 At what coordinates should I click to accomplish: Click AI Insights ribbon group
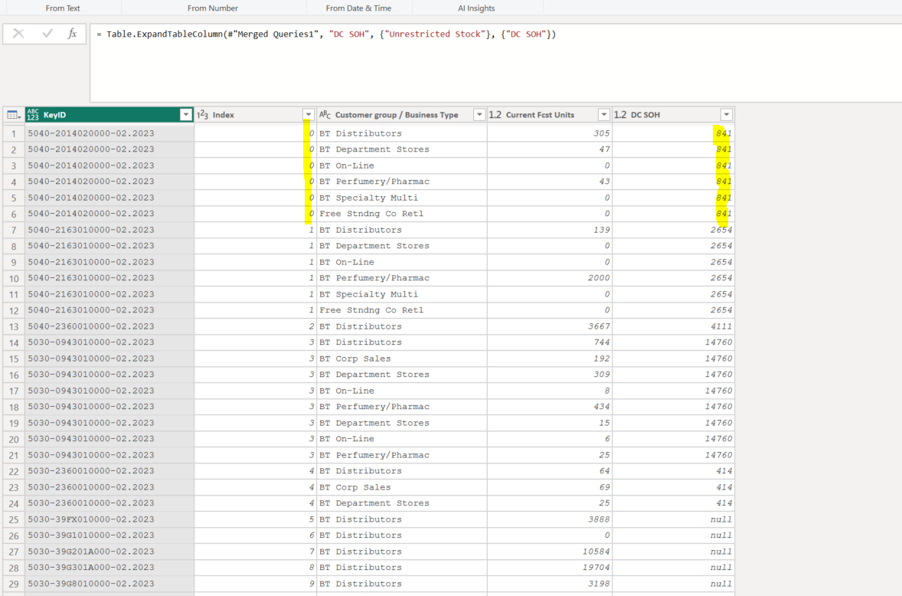point(476,8)
